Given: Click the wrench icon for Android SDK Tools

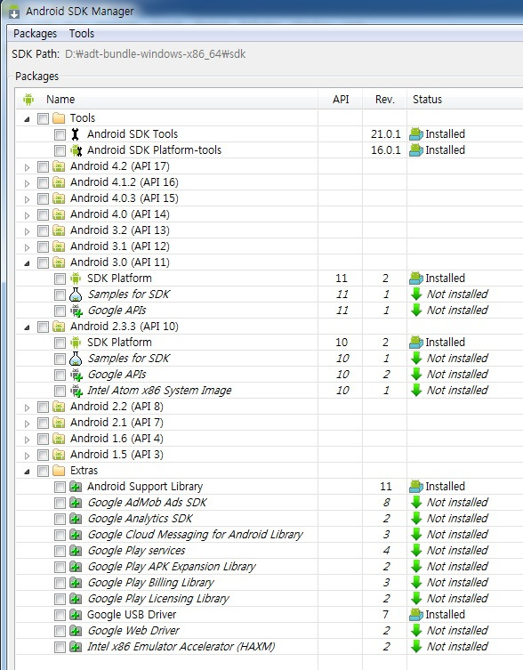Looking at the screenshot, I should [76, 134].
